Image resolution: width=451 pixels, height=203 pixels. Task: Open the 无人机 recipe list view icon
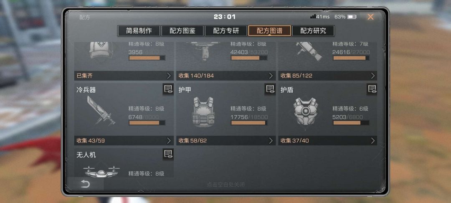(x=168, y=154)
